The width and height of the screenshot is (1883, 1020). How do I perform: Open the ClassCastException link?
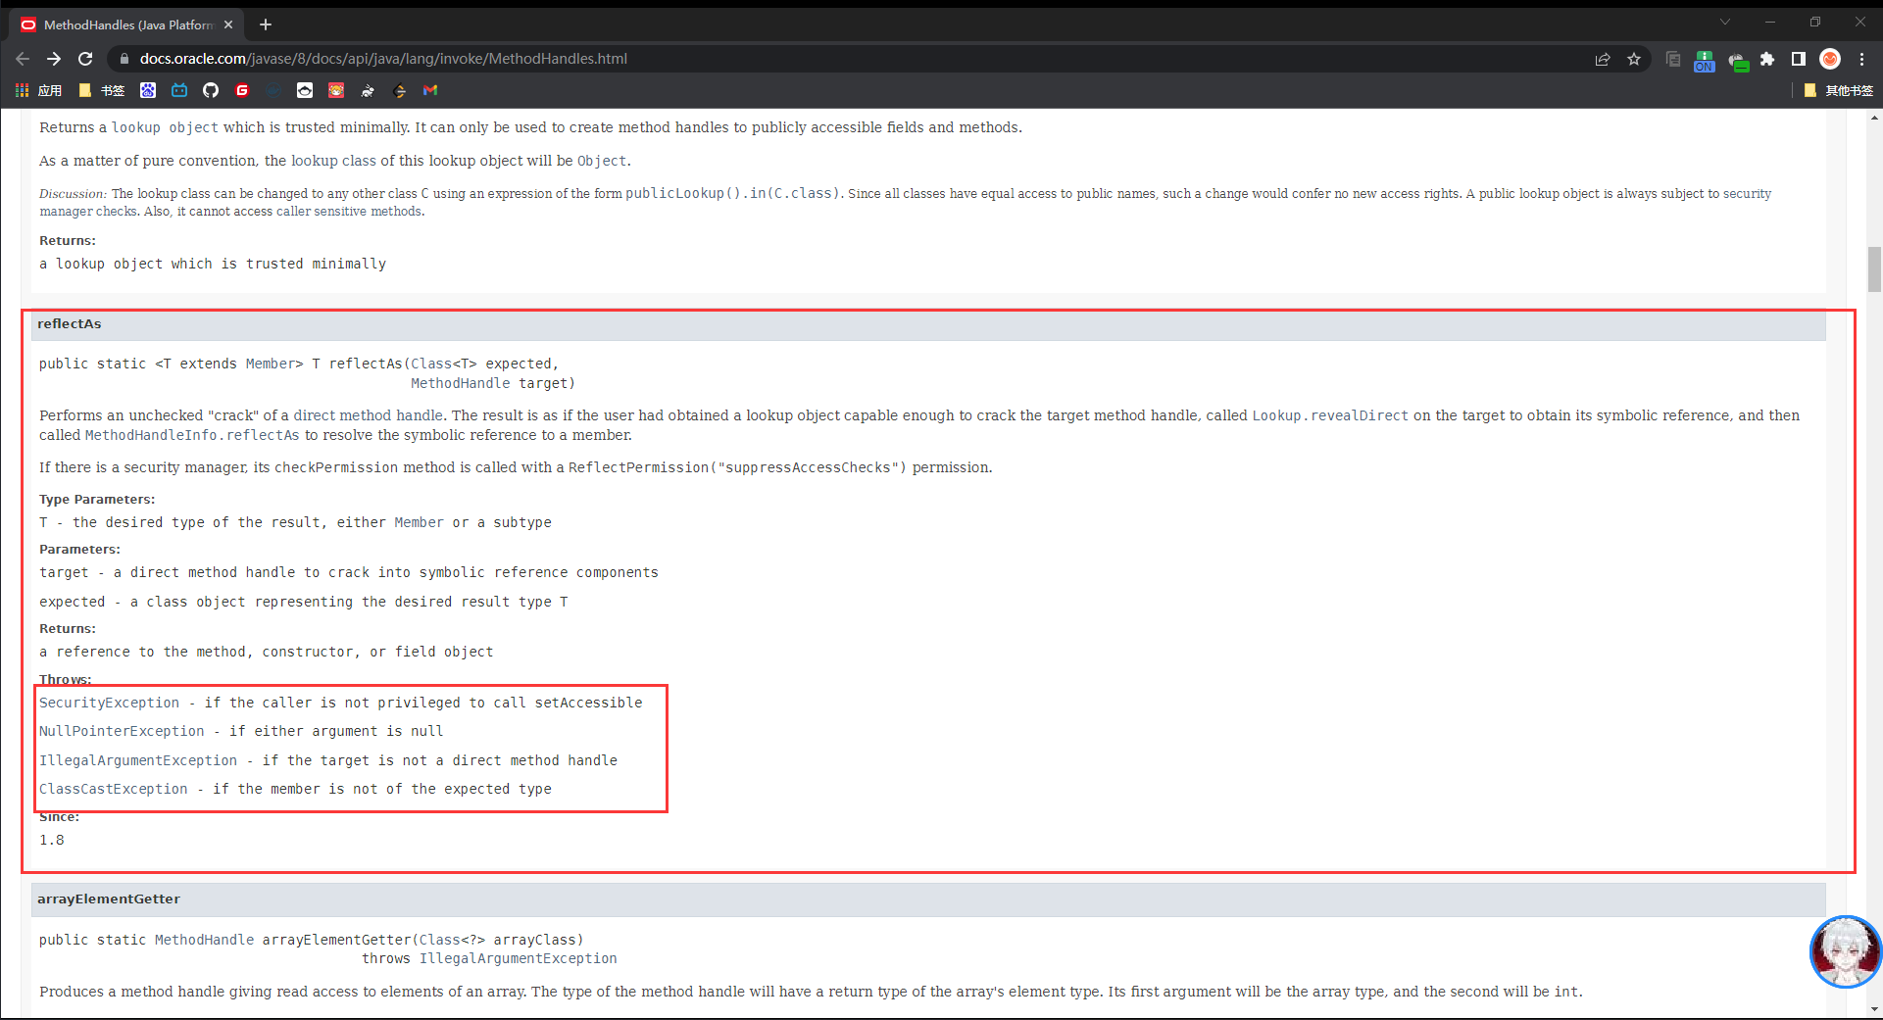coord(114,789)
